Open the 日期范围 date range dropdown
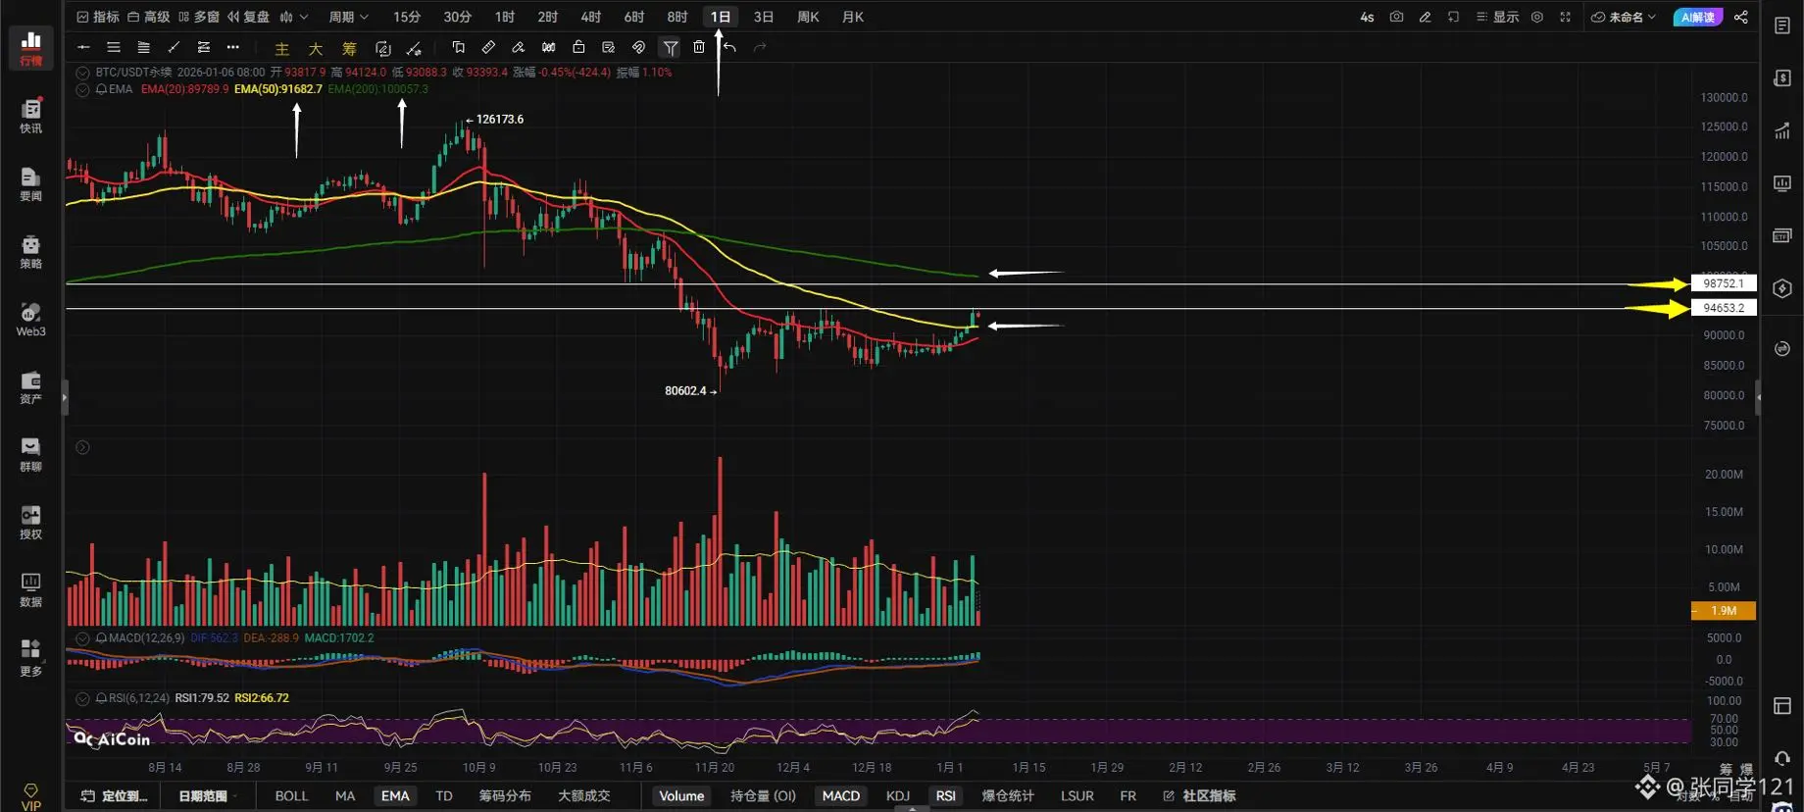 pos(207,795)
